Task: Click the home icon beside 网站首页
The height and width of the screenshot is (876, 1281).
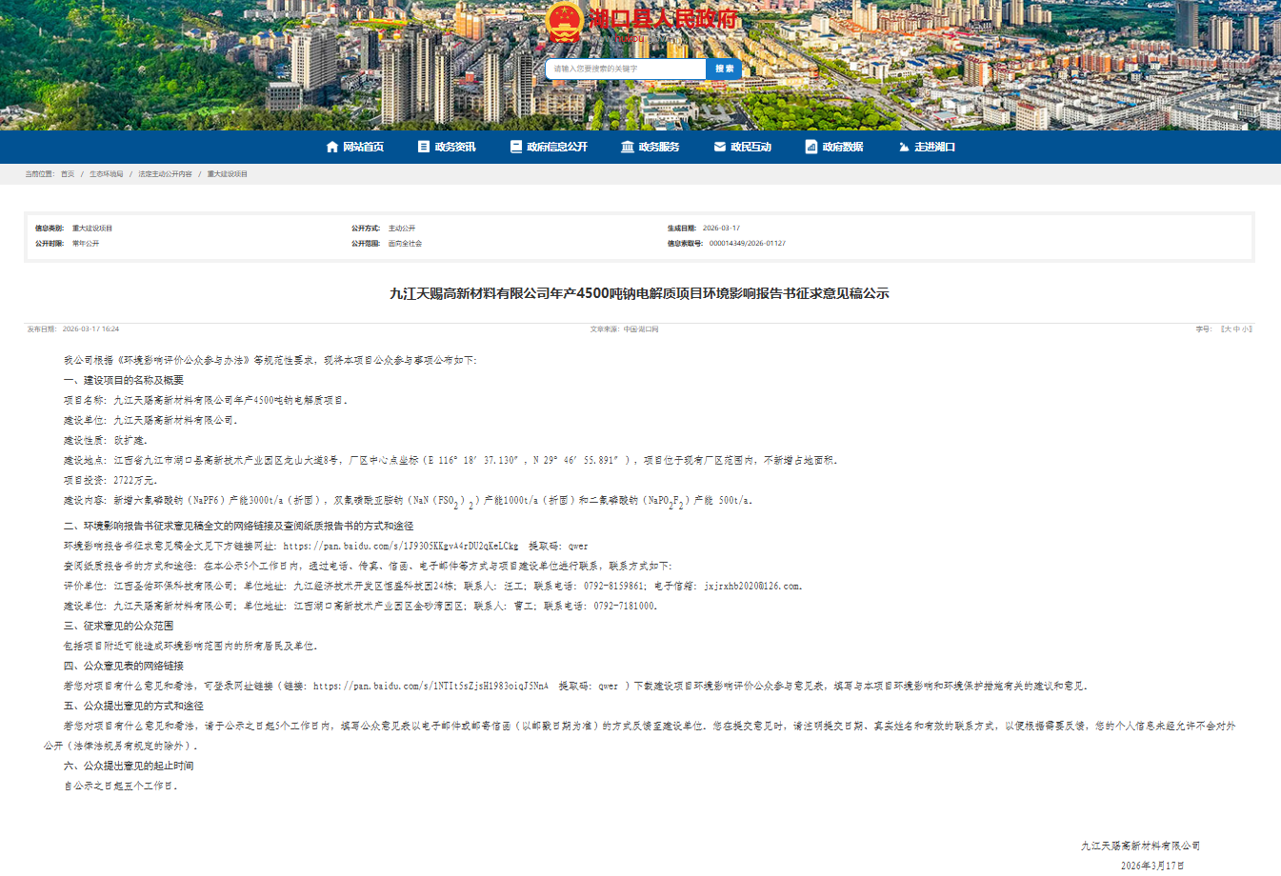Action: point(330,147)
